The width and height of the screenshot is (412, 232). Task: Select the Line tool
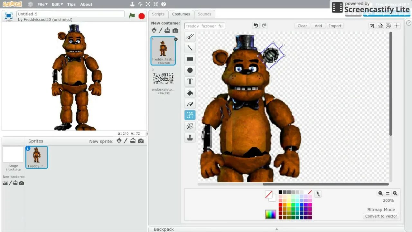point(190,48)
